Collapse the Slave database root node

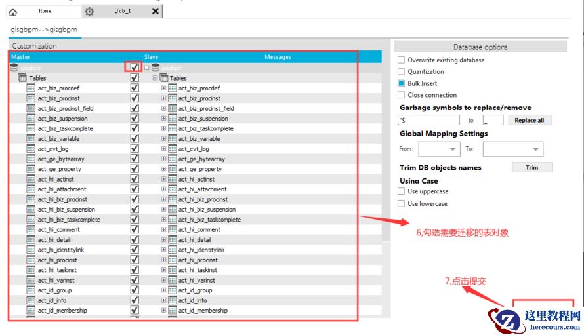(147, 68)
